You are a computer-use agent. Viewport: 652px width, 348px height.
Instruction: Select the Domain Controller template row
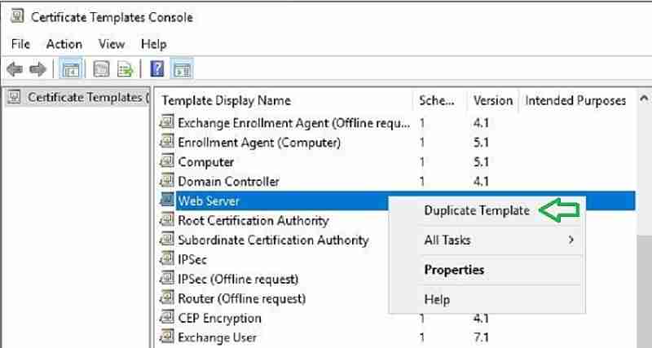click(x=395, y=181)
